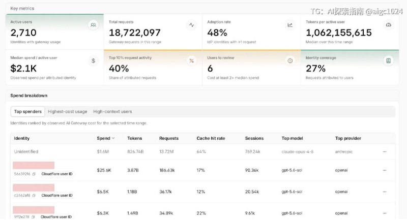Viewport: 407px width, 221px height.
Task: Click the claude-opus-4-8 model cell
Action: tap(298, 151)
